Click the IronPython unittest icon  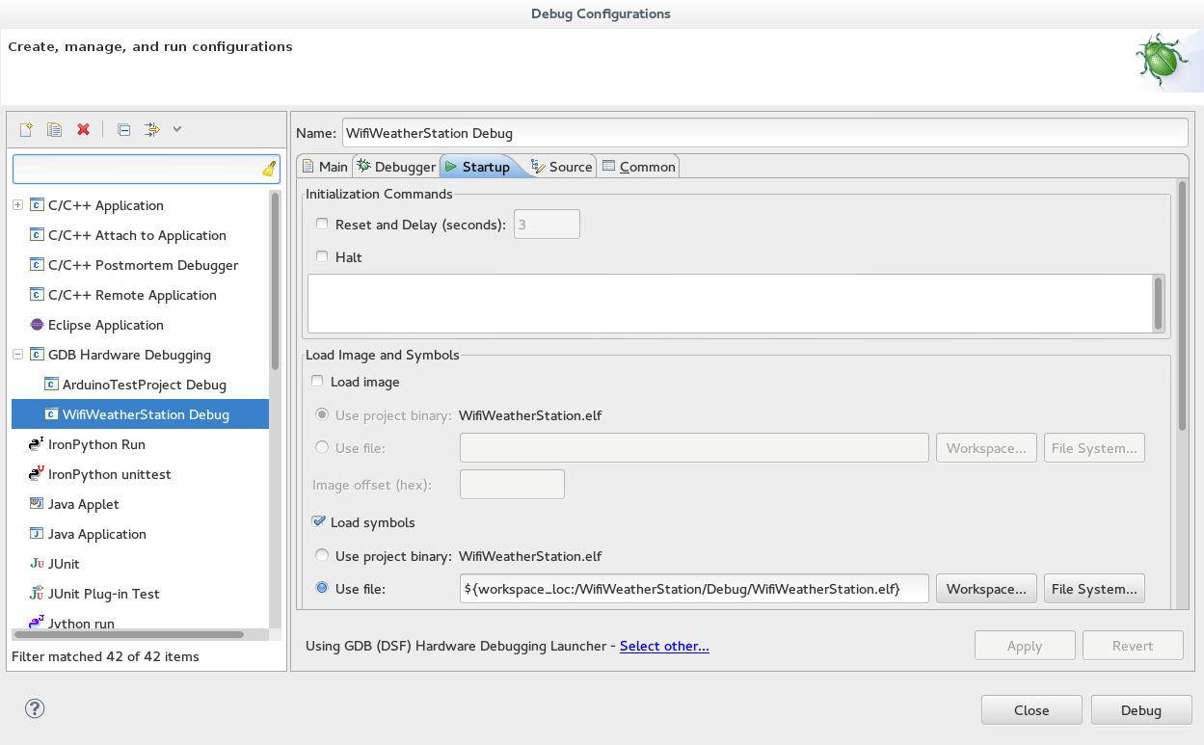[x=37, y=474]
